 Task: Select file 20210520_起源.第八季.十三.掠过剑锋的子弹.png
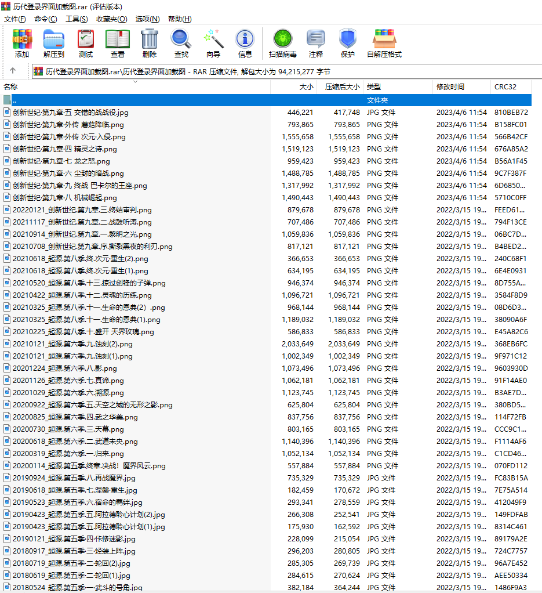click(89, 283)
